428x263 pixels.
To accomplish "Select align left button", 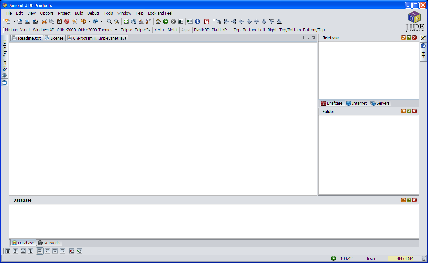I will coord(47,251).
